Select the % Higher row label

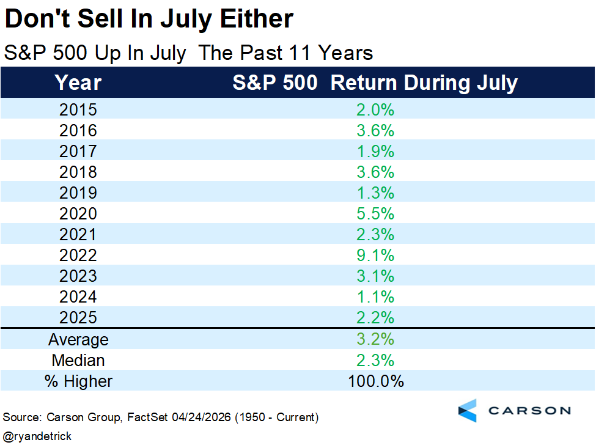[78, 381]
